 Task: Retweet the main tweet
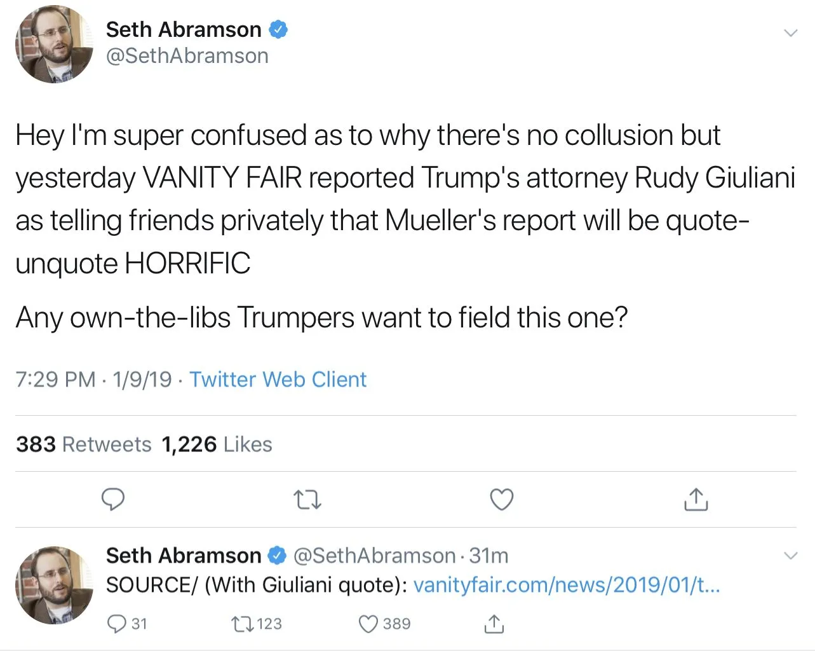[308, 500]
